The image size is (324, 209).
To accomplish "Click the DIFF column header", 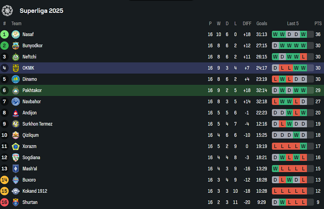I will tap(247, 24).
